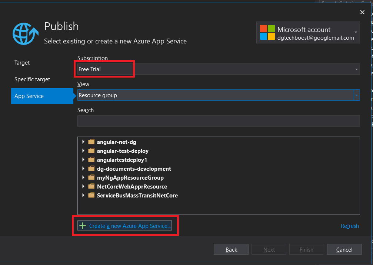Click the dg-documents-development folder icon

coord(91,169)
